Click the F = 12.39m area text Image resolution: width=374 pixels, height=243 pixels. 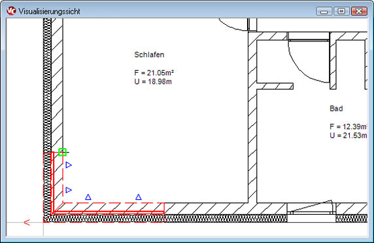348,126
